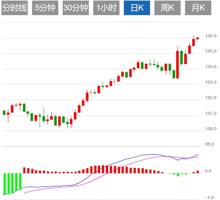The image size is (220, 200).
Task: Select the first red MACD histogram bar
Action: (x=24, y=170)
